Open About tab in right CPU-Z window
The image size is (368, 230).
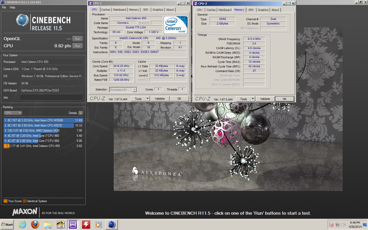pyautogui.click(x=275, y=10)
